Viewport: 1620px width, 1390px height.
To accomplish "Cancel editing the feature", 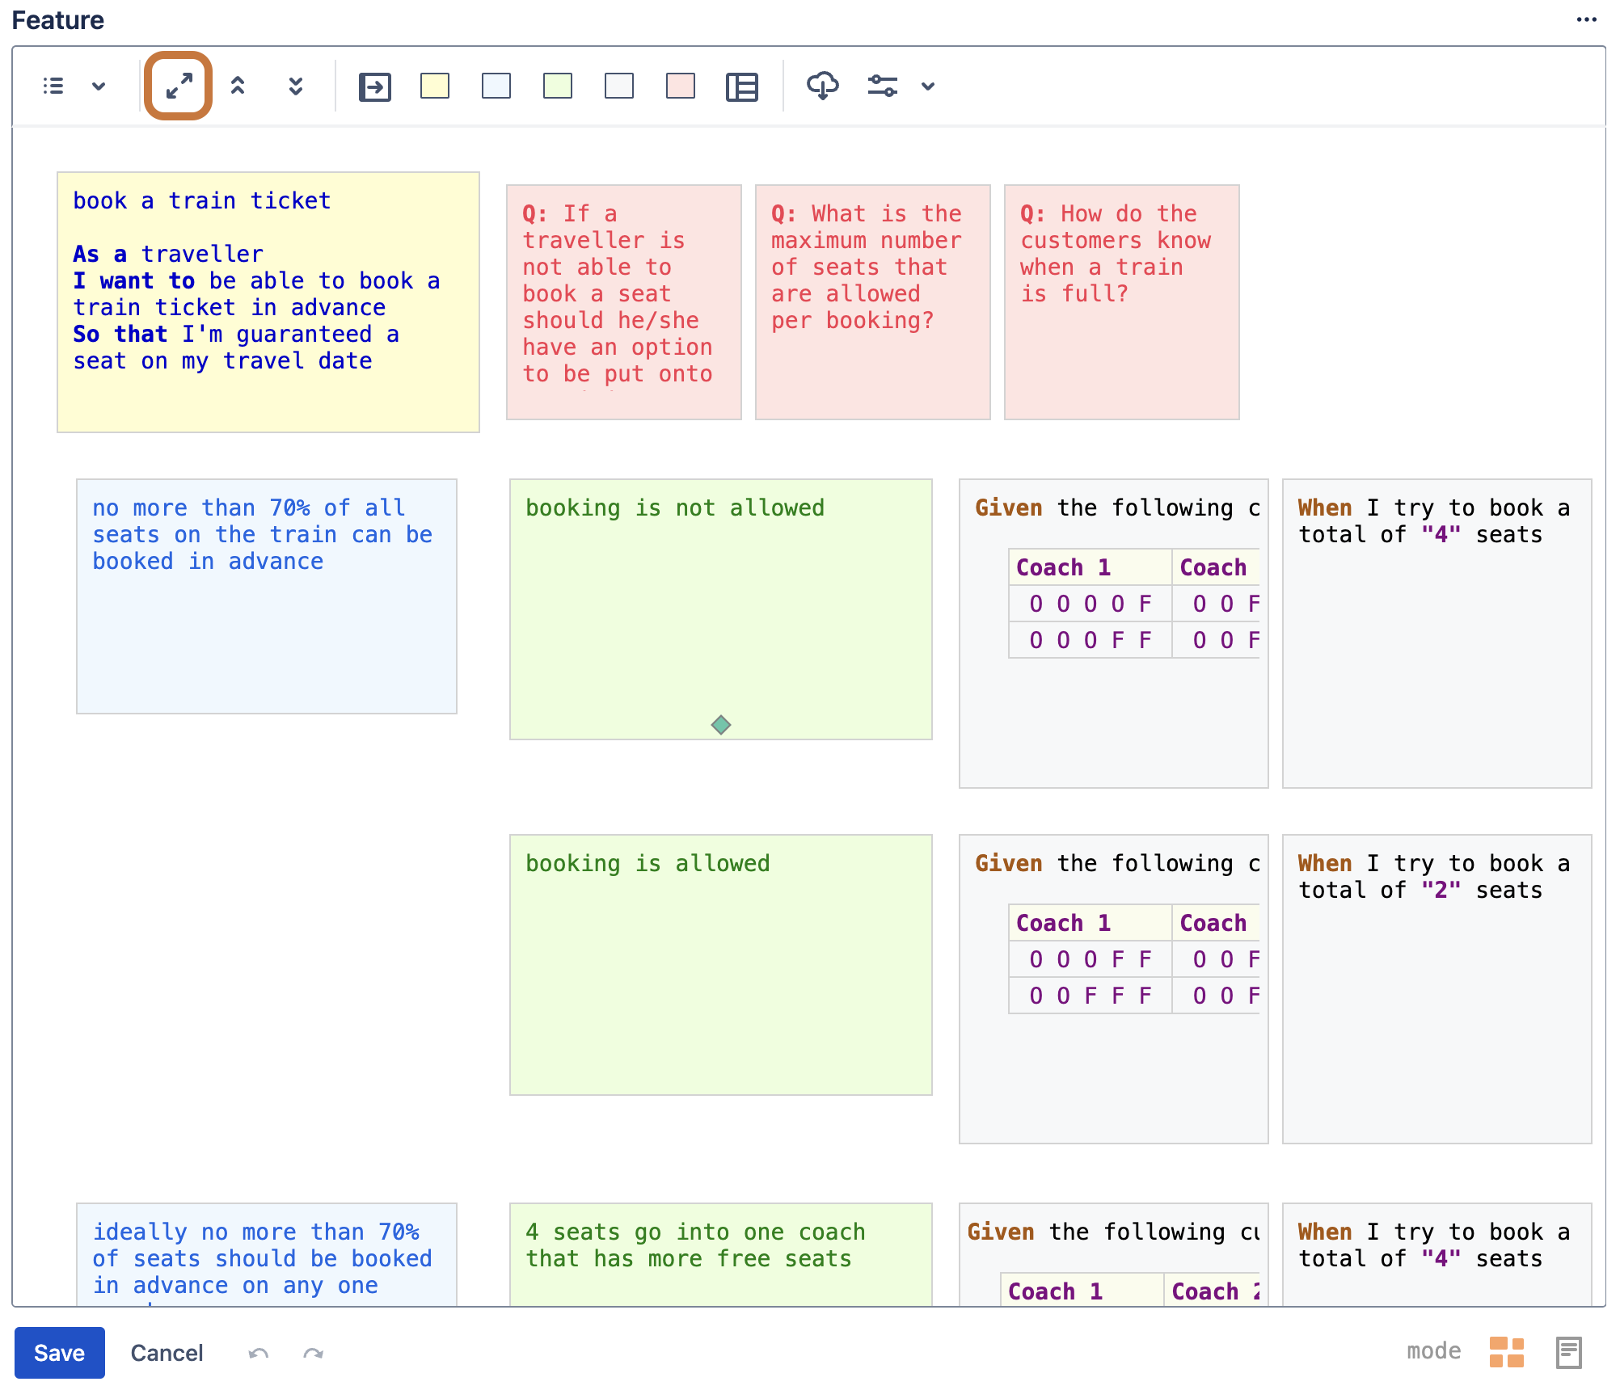I will (x=167, y=1353).
